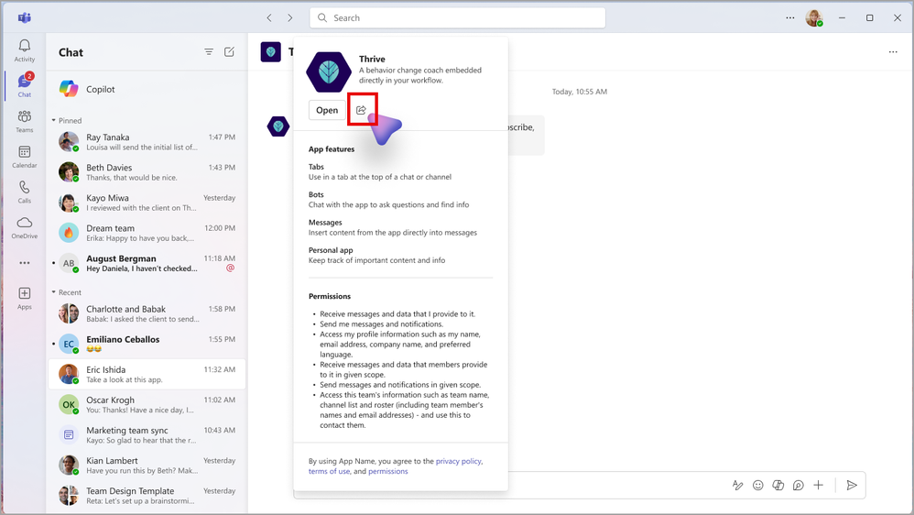Click the Search field at top
This screenshot has width=914, height=515.
click(x=458, y=17)
